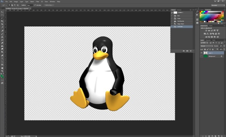Click the Invert adjustment icon
The height and width of the screenshot is (137, 226).
pos(206,37)
